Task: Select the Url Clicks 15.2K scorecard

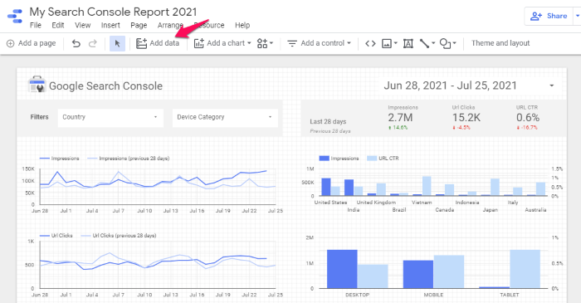Action: point(466,117)
